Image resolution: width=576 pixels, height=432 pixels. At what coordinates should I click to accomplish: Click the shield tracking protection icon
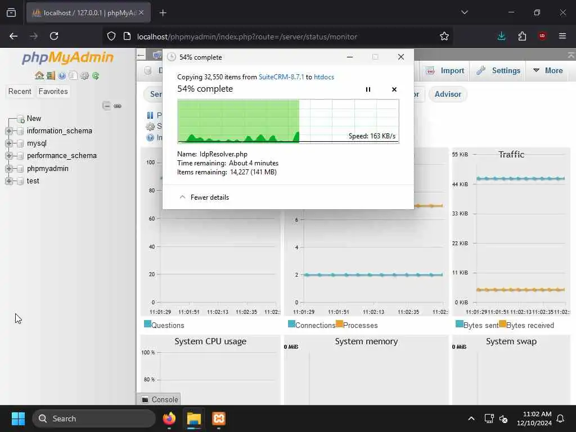coord(111,36)
